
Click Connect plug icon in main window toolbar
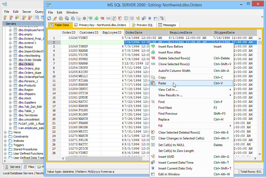(24, 17)
